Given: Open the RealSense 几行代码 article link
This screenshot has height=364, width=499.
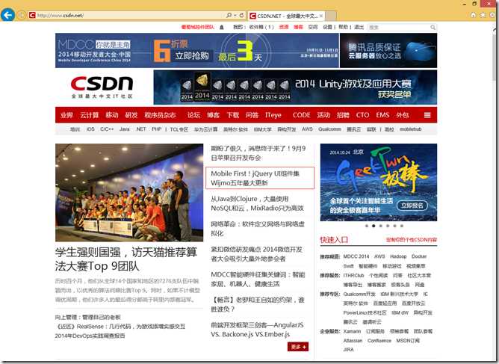Looking at the screenshot, I should coord(120,327).
